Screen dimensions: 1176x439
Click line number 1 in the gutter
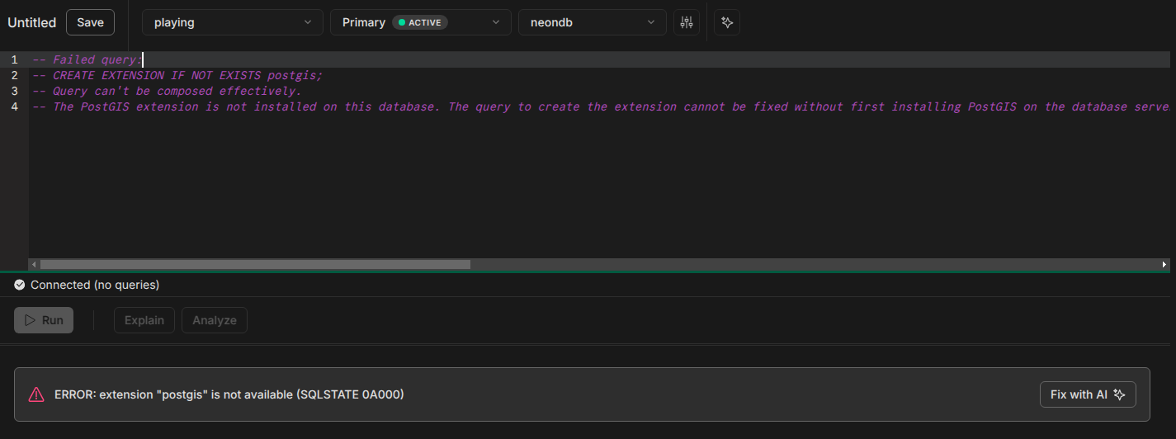[14, 59]
